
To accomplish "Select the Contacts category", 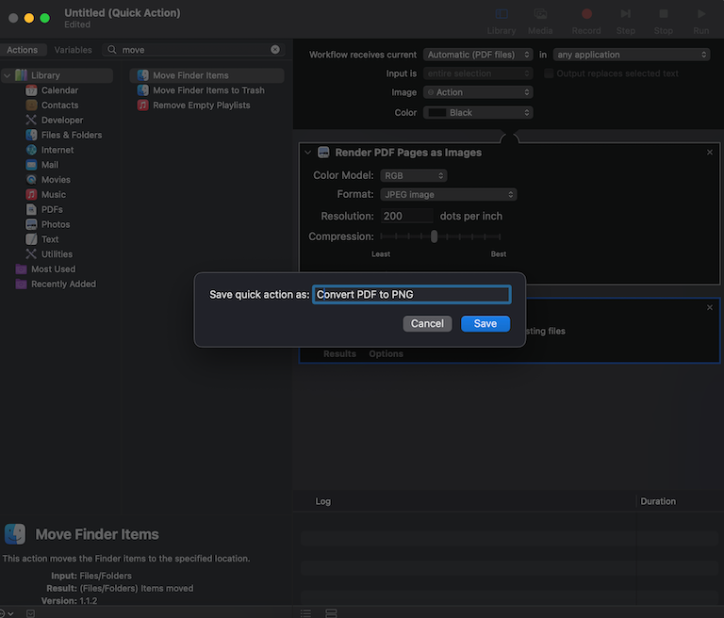I will click(58, 106).
